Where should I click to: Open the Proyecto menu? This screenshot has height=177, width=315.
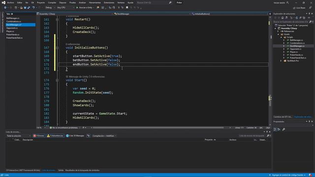coord(41,2)
